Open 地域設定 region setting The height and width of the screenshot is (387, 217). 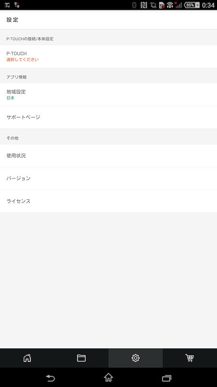(x=108, y=94)
